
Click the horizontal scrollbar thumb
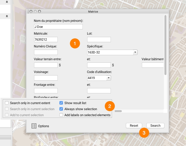(118, 111)
